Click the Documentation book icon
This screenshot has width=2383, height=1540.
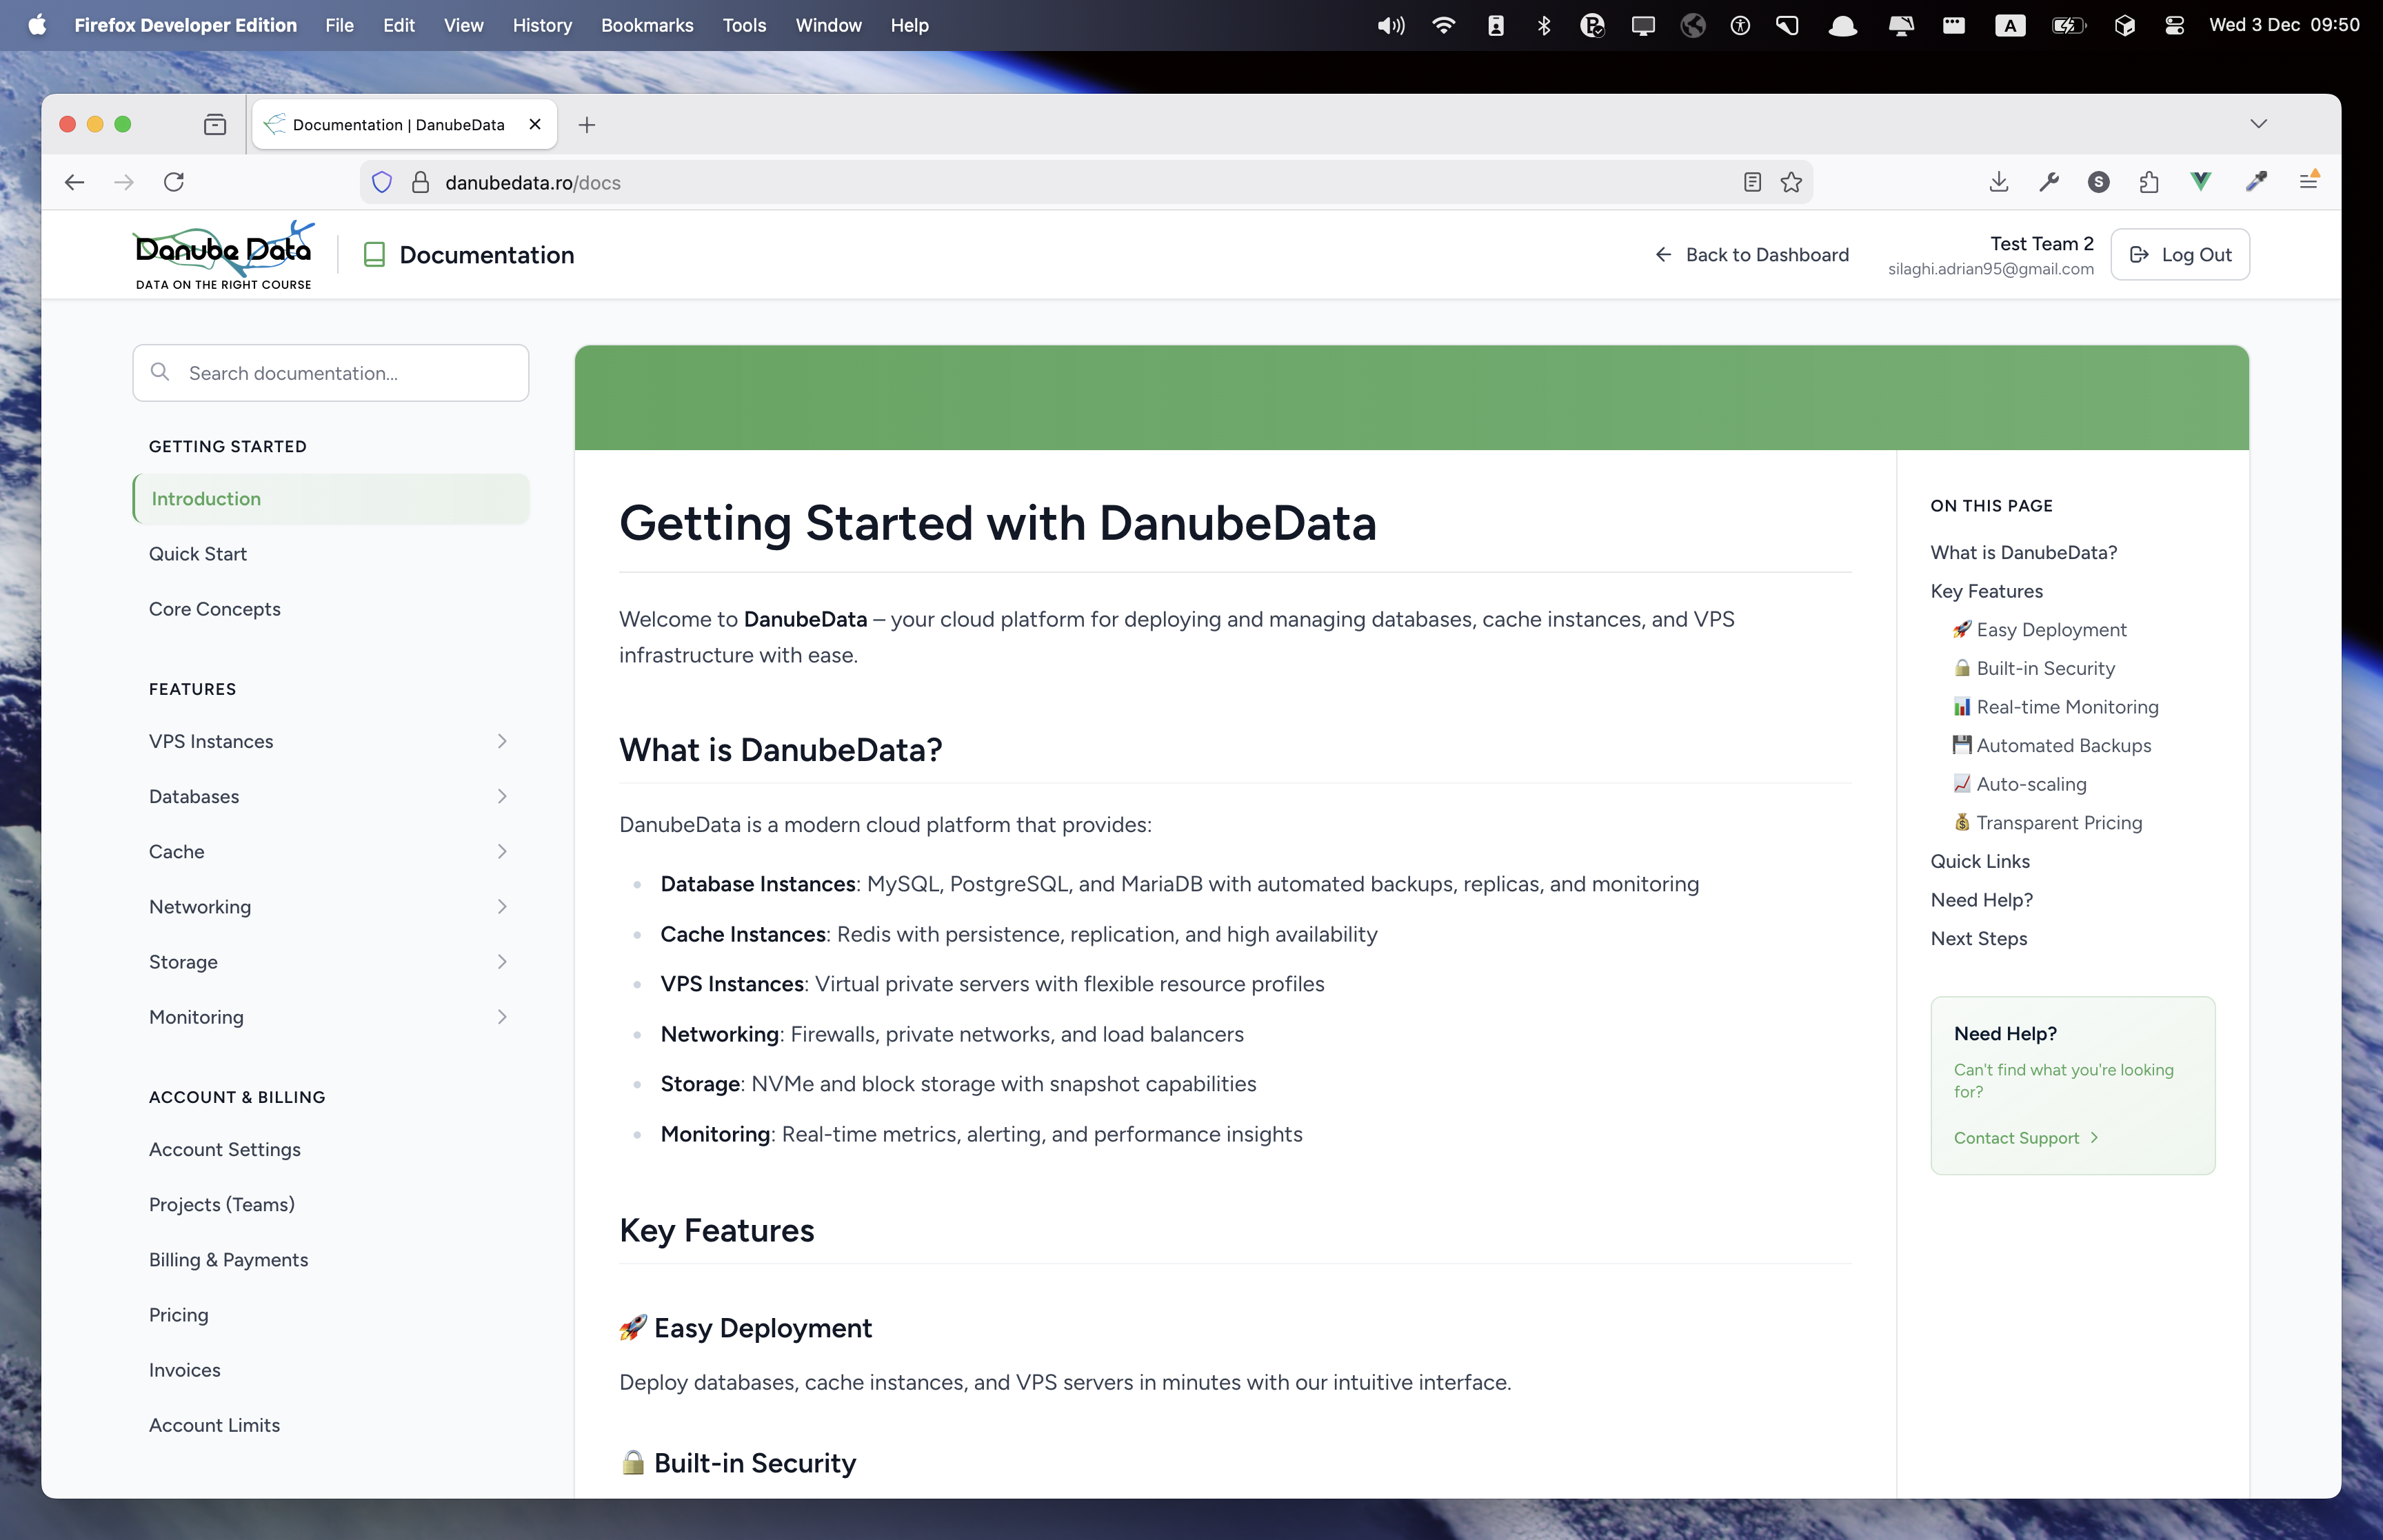(x=374, y=254)
